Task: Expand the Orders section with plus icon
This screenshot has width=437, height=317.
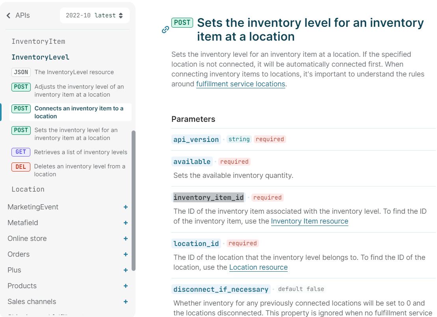Action: [125, 254]
